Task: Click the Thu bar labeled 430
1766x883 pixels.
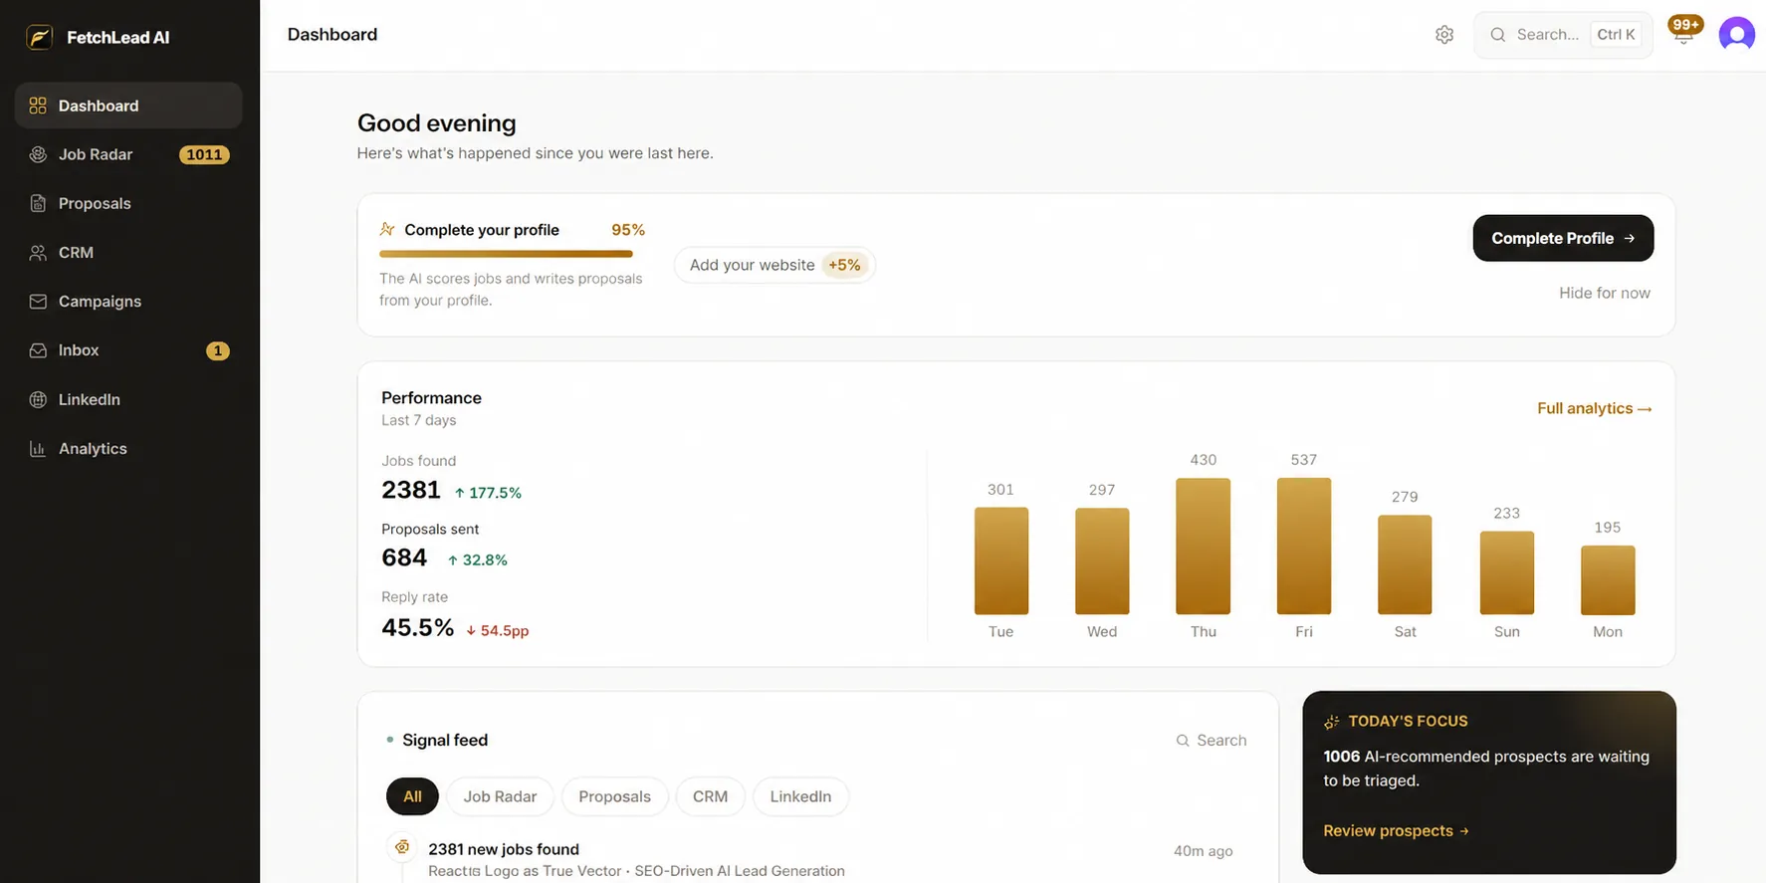Action: 1203,546
